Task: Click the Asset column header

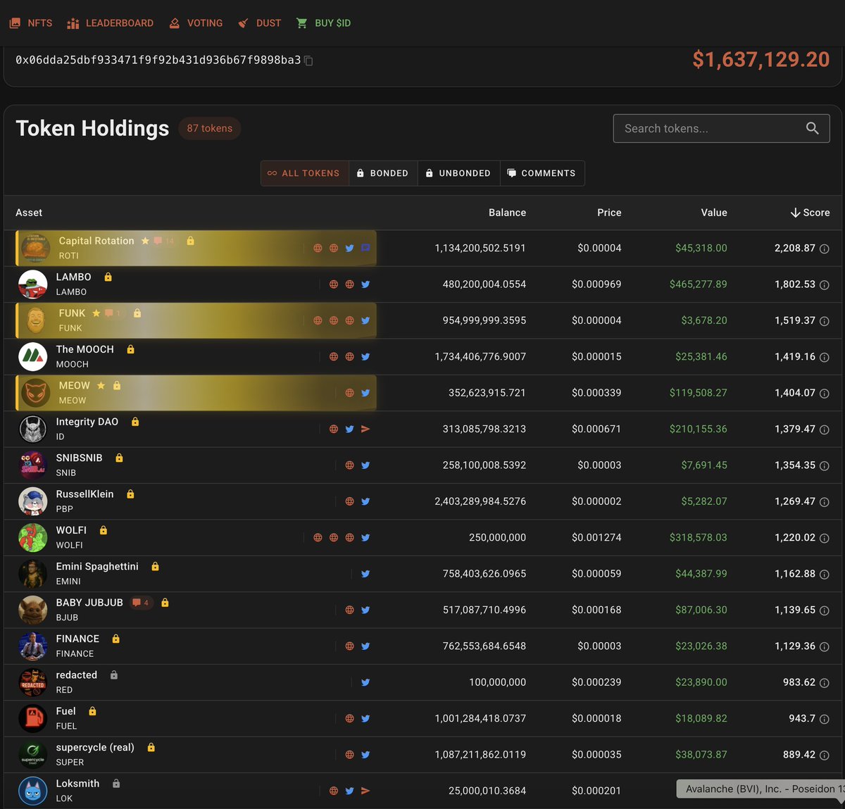Action: (29, 213)
